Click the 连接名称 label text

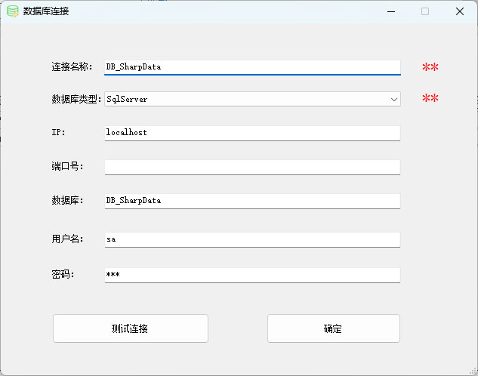click(72, 67)
